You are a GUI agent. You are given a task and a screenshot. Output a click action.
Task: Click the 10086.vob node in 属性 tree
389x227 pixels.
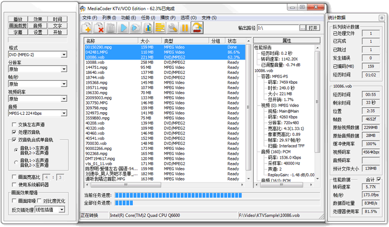[x=263, y=71]
